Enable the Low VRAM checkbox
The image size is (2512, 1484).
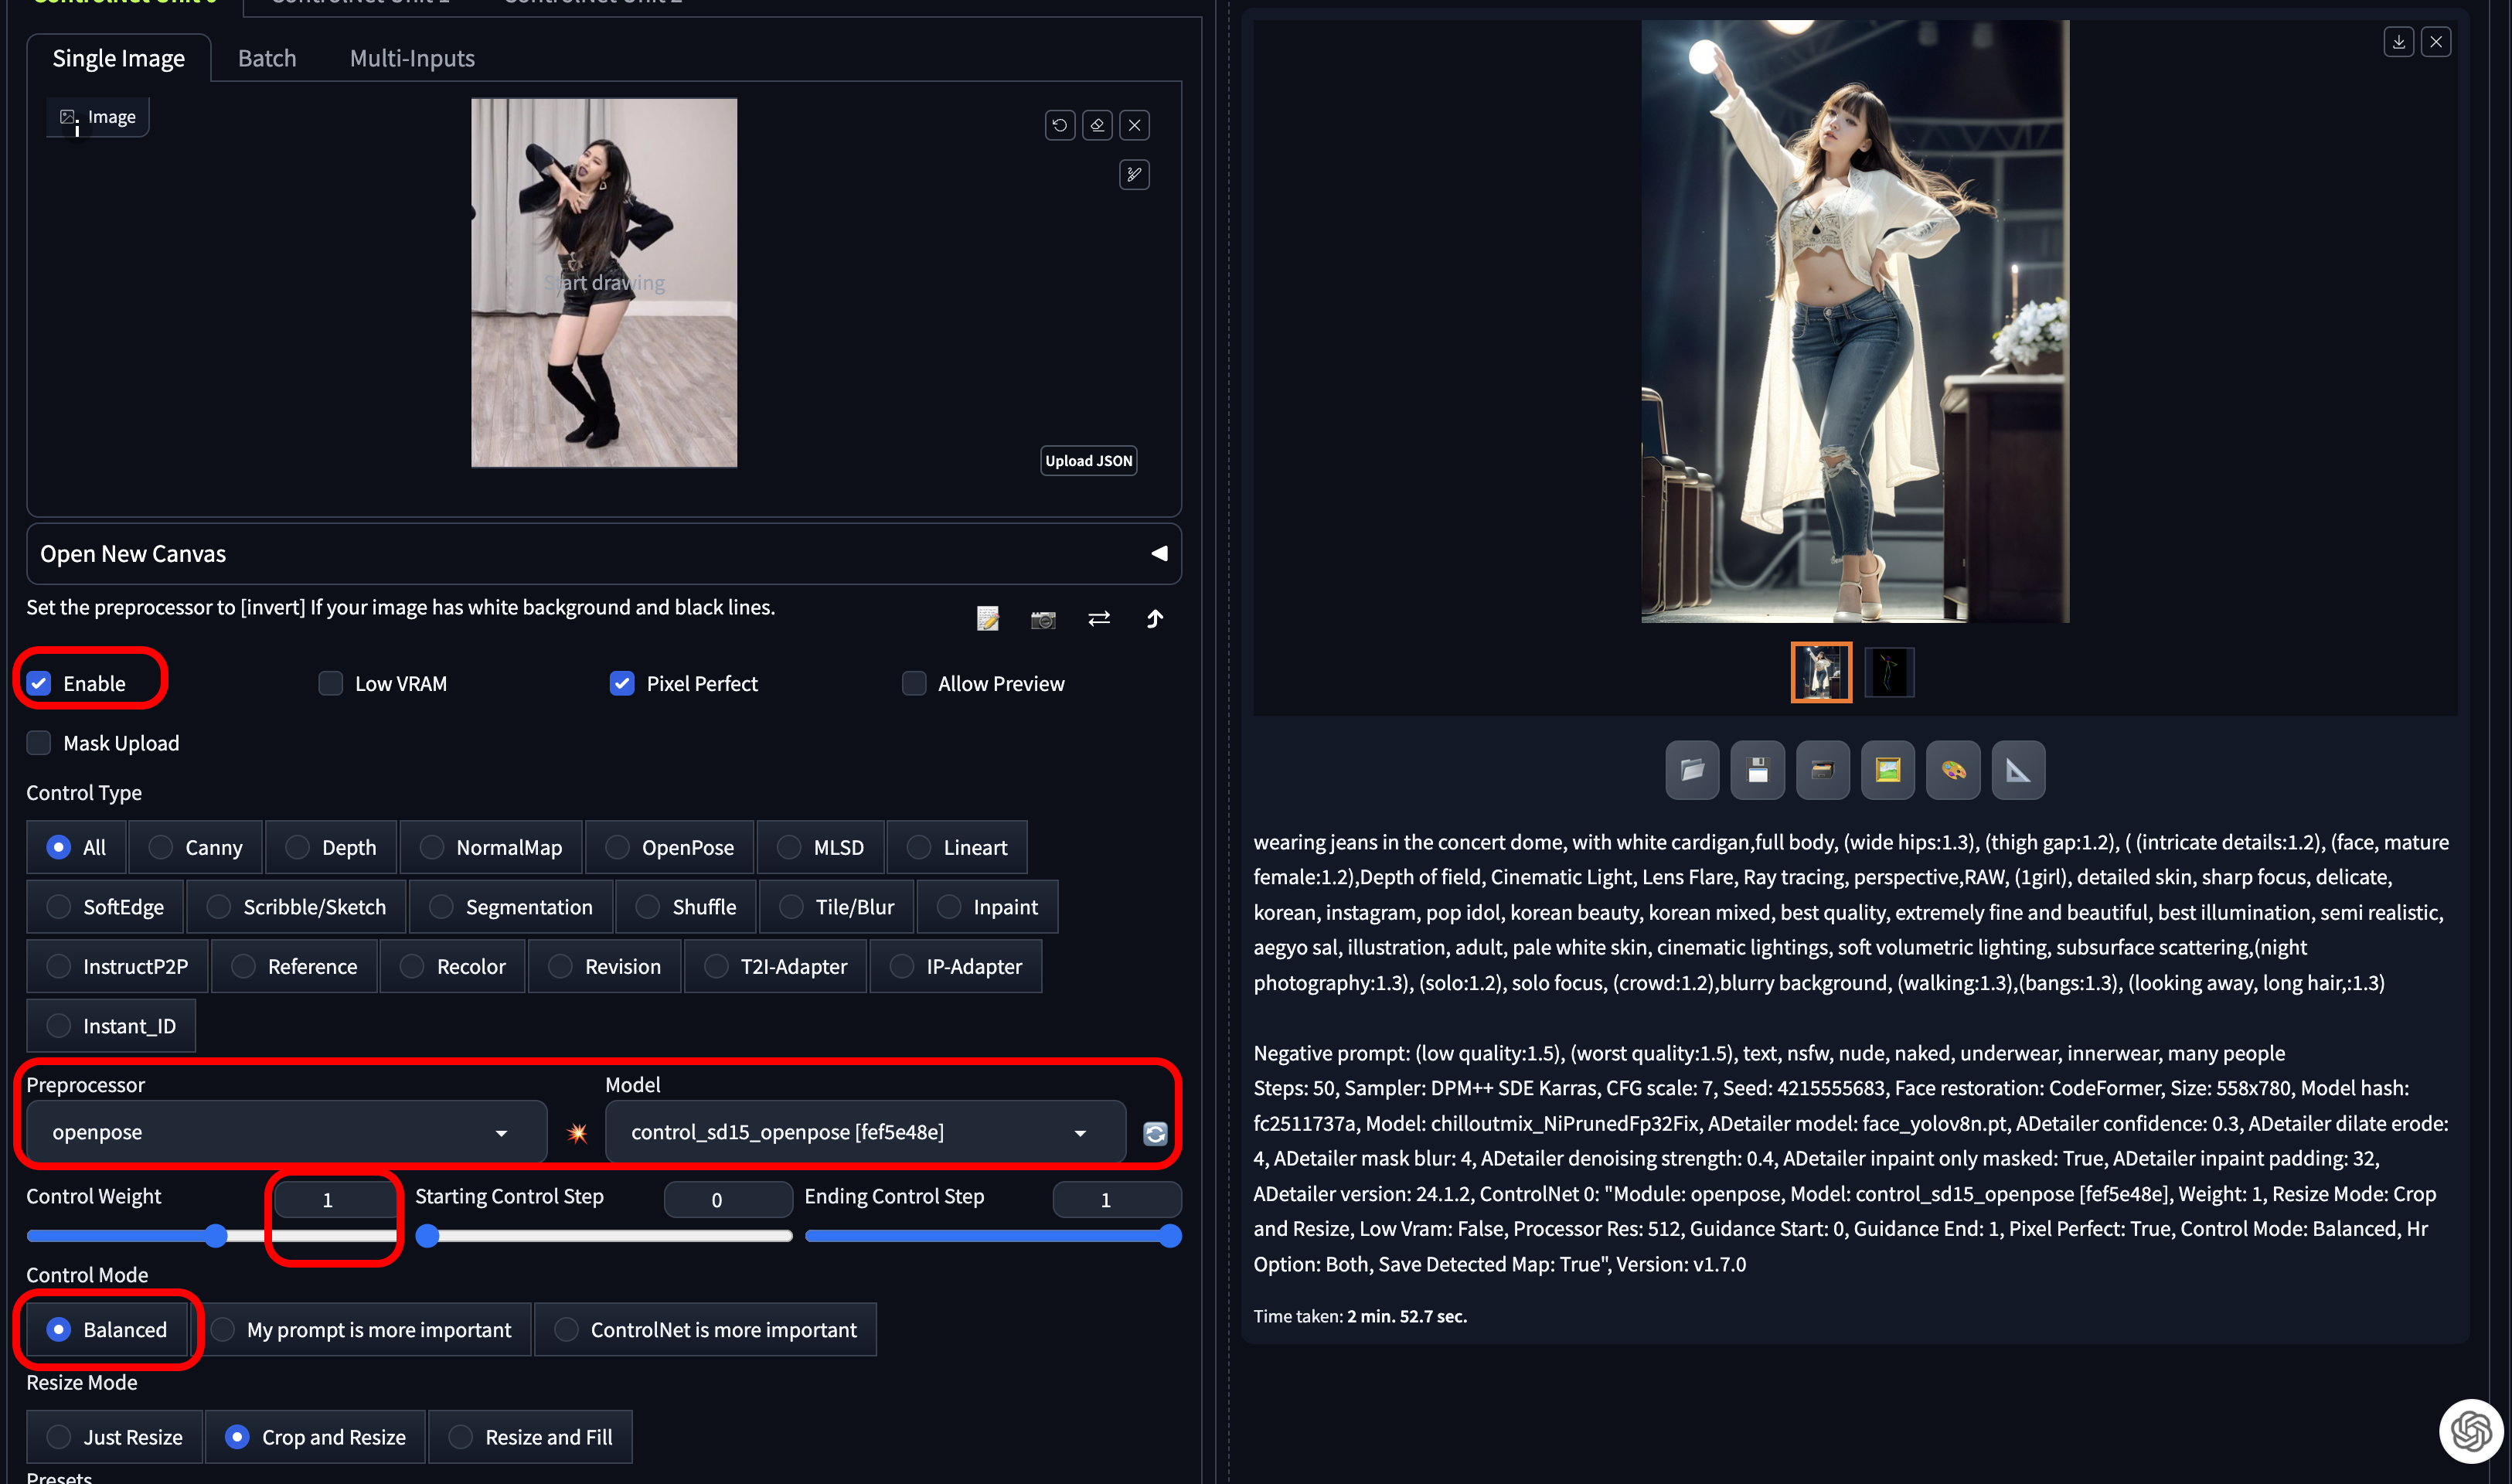(330, 683)
